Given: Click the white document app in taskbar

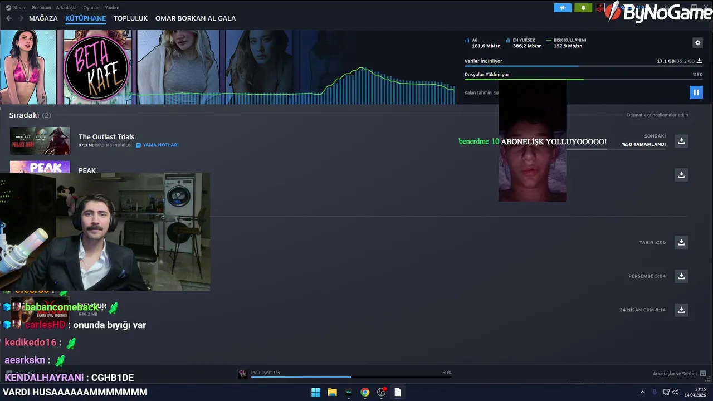Looking at the screenshot, I should click(x=398, y=392).
